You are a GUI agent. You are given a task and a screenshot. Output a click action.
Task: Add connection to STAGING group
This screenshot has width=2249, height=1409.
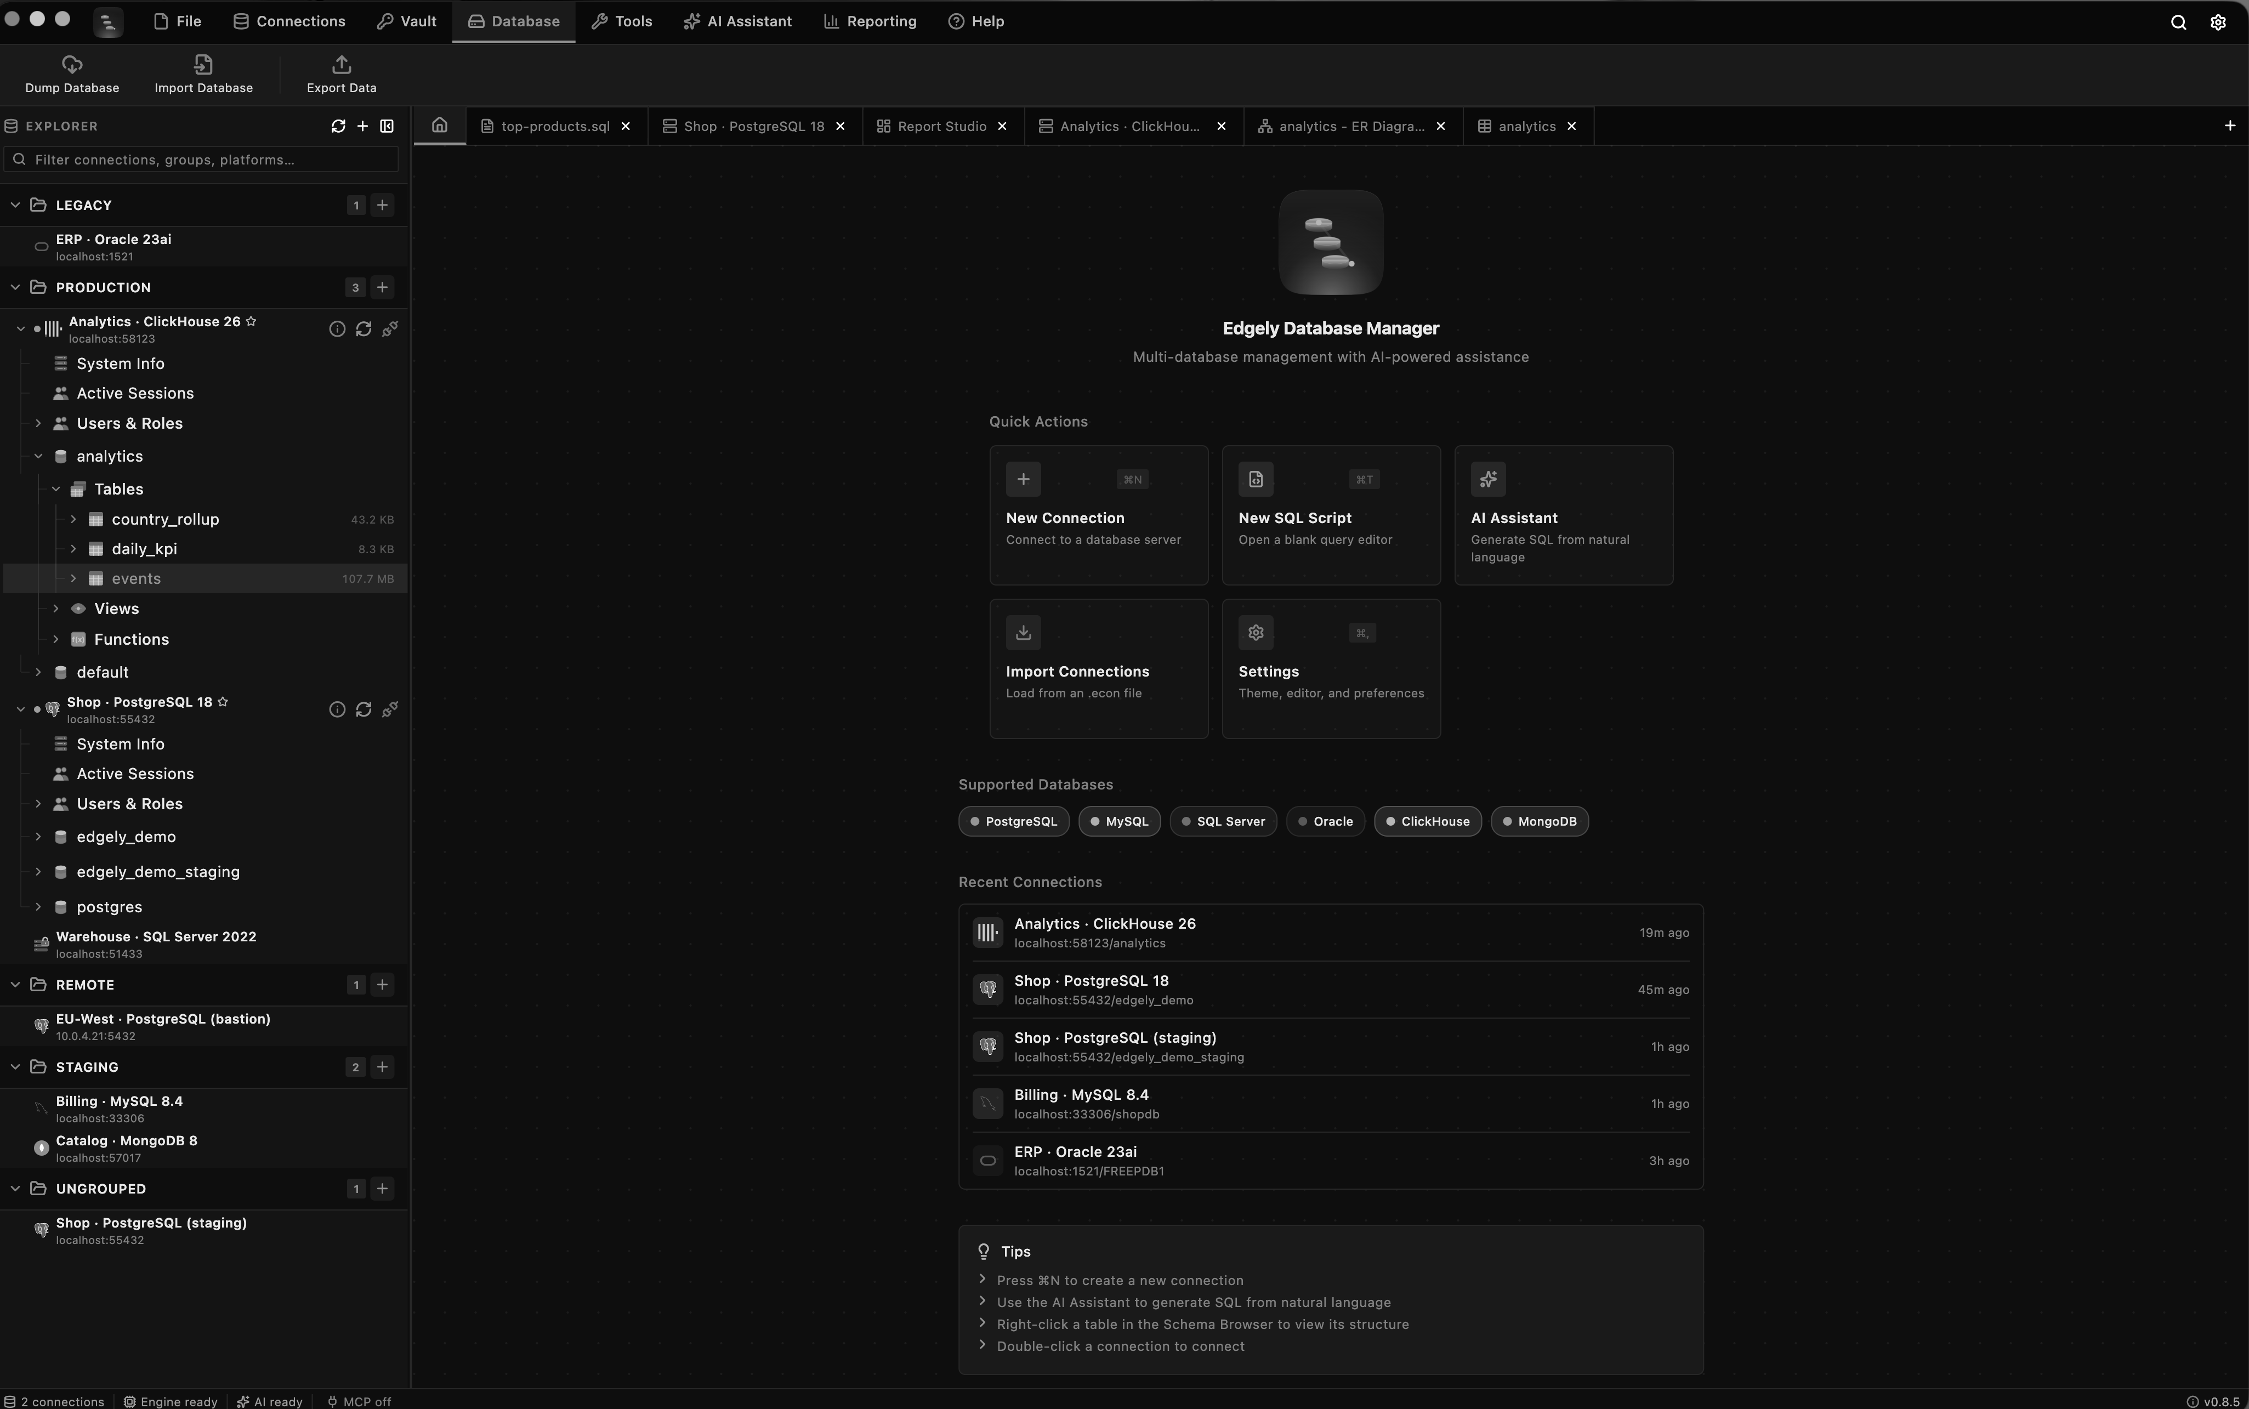382,1067
